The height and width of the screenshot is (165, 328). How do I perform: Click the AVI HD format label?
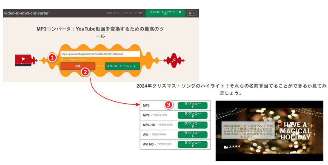[x=148, y=144]
